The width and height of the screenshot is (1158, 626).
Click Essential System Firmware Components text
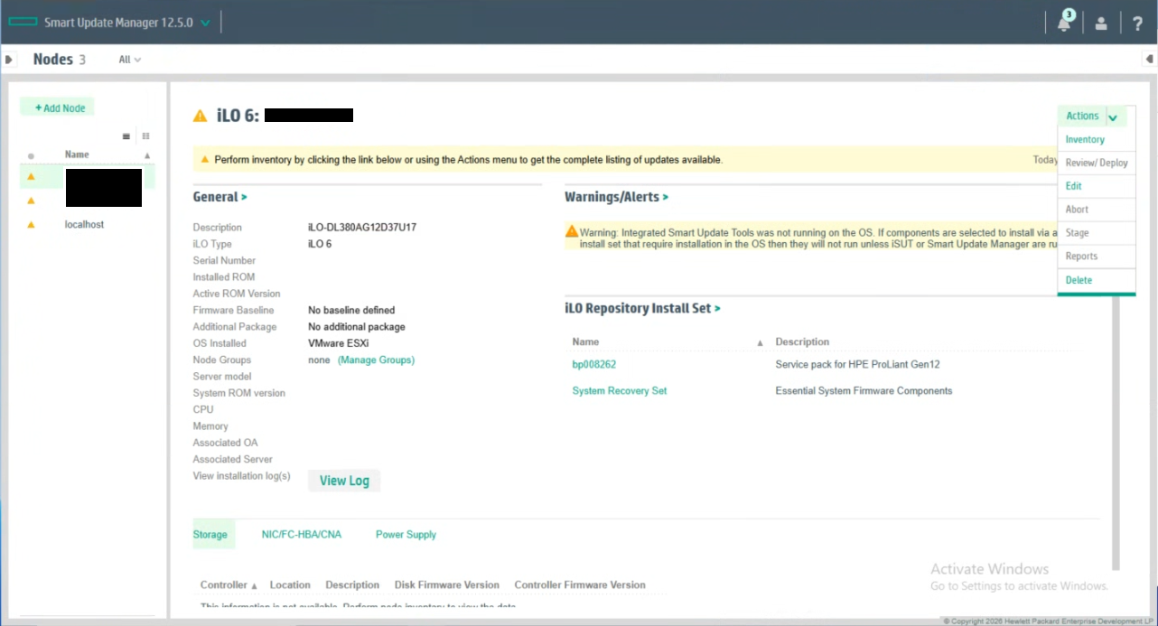coord(864,391)
